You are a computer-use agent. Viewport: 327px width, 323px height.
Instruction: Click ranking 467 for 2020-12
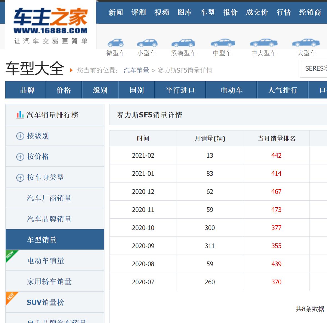276,192
